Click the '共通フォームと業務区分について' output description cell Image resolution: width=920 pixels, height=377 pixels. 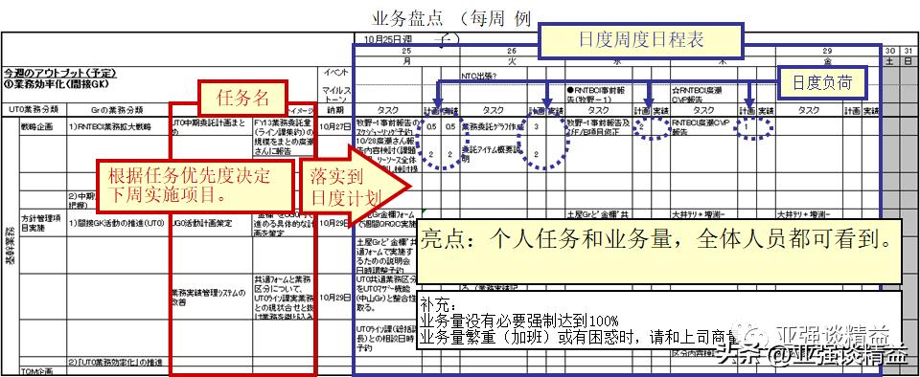coord(285,297)
